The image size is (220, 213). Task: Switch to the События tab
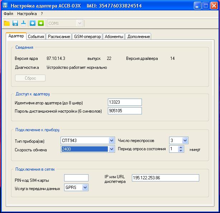36,37
